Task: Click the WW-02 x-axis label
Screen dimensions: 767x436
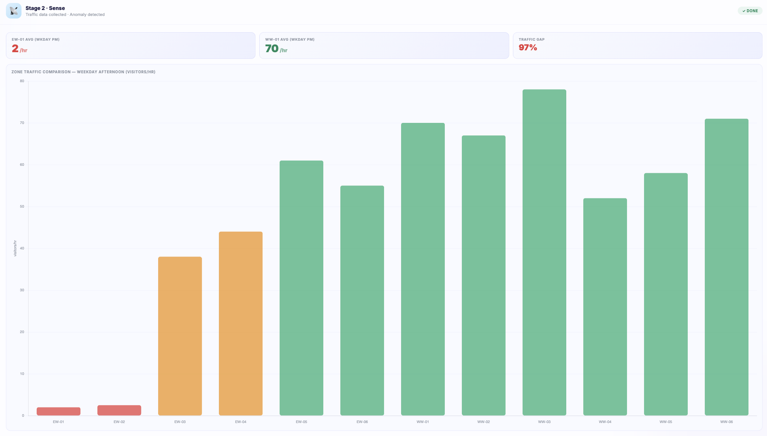Action: [484, 422]
